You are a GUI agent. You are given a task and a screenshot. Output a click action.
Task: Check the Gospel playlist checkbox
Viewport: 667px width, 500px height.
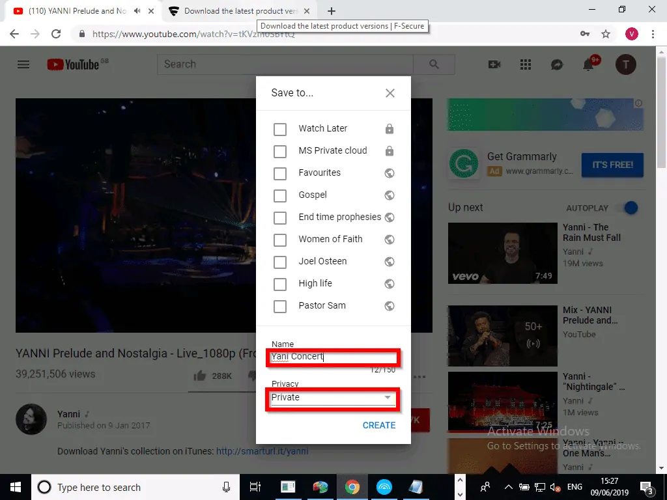click(x=280, y=195)
